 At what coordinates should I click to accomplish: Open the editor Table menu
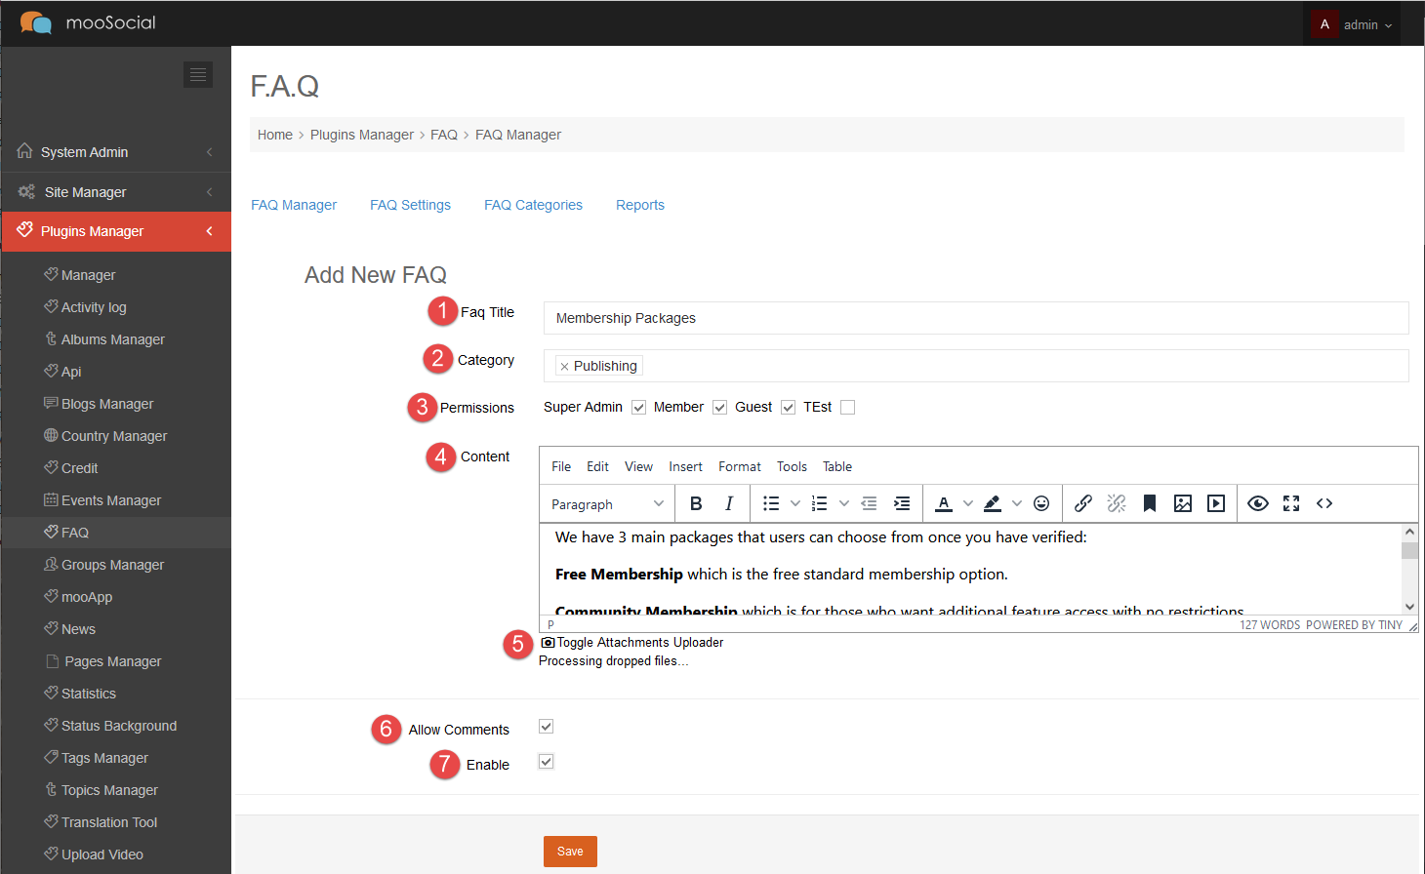(x=837, y=466)
